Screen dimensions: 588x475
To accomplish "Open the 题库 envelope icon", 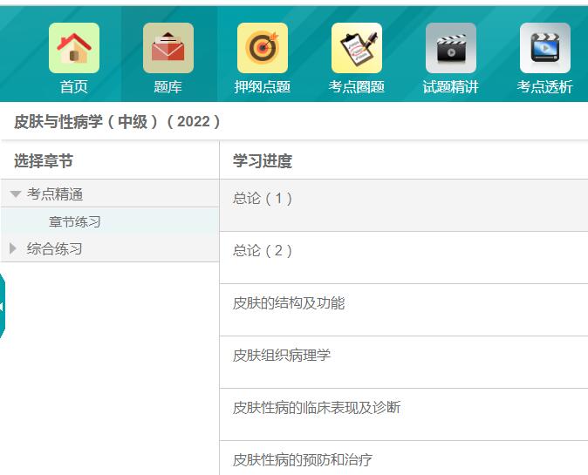I will click(168, 48).
